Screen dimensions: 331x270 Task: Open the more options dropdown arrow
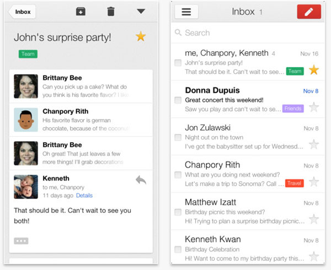coord(141,12)
